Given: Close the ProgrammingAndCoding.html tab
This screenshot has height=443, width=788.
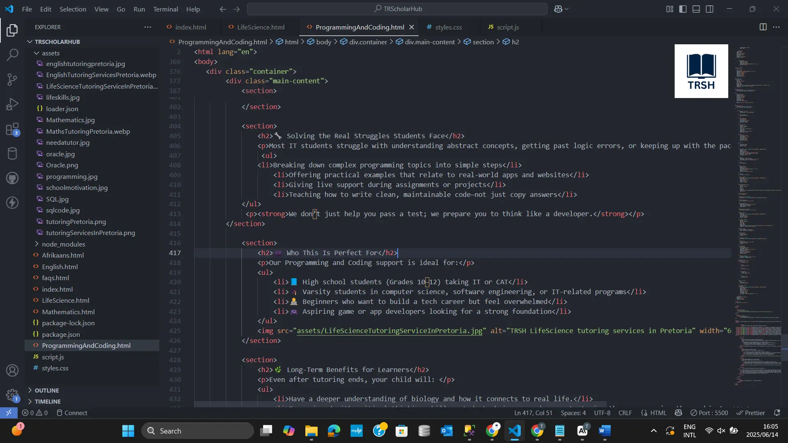Looking at the screenshot, I should point(412,27).
